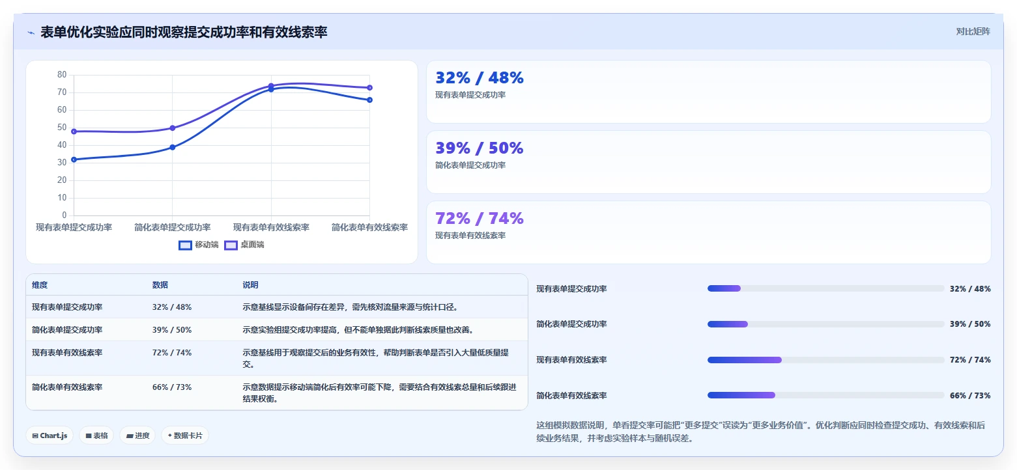Click chart x-axis label 简化表单有效线索率
The width and height of the screenshot is (1017, 470).
pos(369,228)
